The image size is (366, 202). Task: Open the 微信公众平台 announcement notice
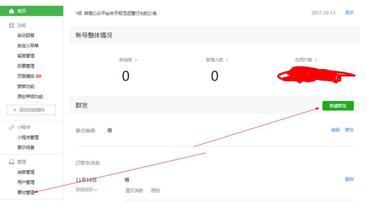120,13
